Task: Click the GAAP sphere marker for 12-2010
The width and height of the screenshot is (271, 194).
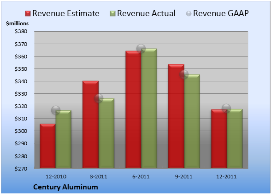Action: pos(56,110)
